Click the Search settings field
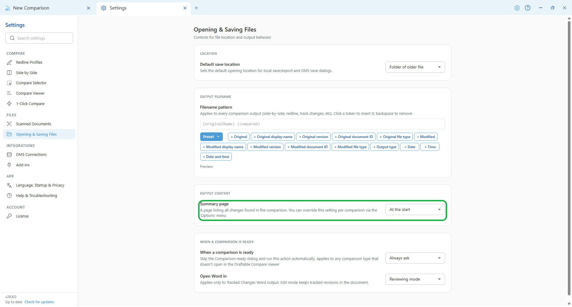Image resolution: width=572 pixels, height=307 pixels. click(x=39, y=38)
